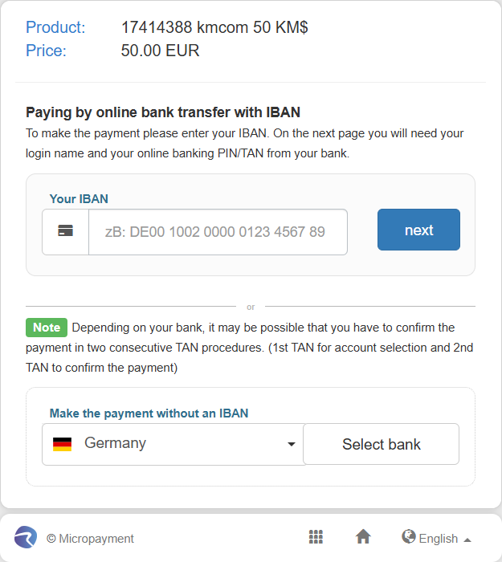Click the caret arrow in the country selector
The image size is (502, 562).
(292, 445)
